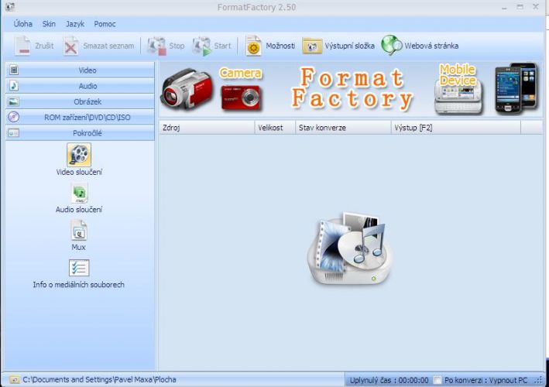Open the Jazyk menu
The height and width of the screenshot is (387, 549).
click(x=75, y=24)
